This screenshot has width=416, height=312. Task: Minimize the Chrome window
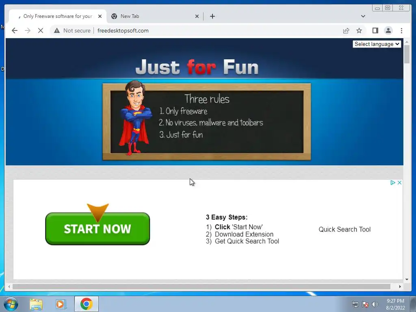(x=377, y=8)
